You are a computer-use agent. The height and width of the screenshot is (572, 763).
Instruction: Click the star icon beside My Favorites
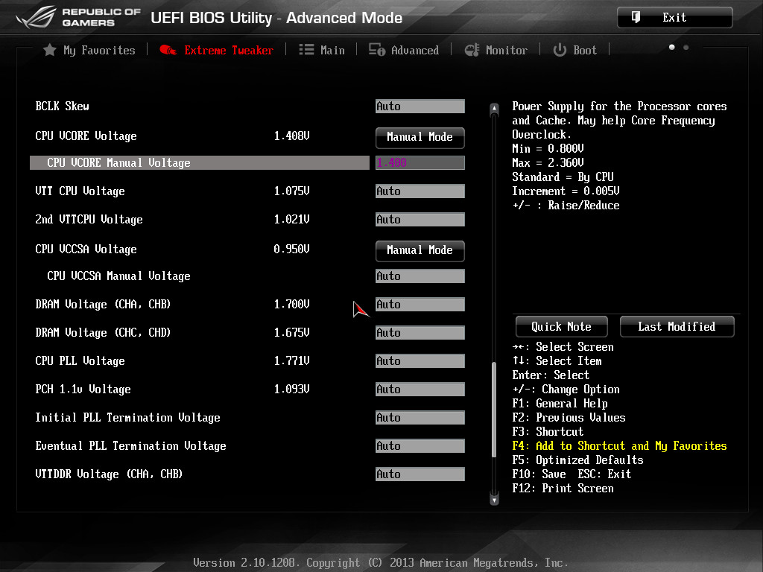(x=49, y=50)
